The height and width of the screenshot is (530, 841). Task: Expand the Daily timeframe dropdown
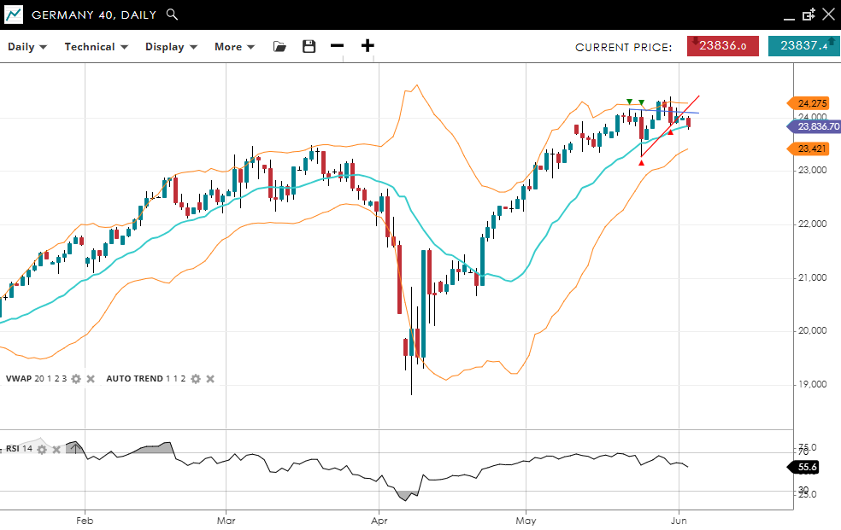27,47
